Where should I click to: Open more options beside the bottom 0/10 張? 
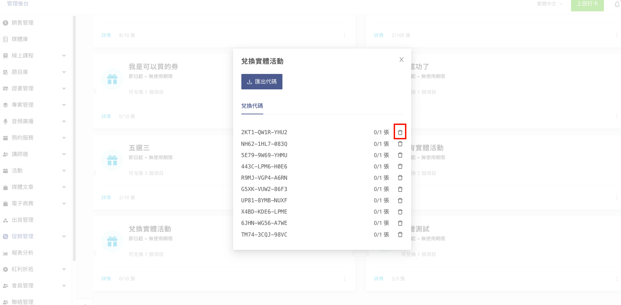(344, 279)
